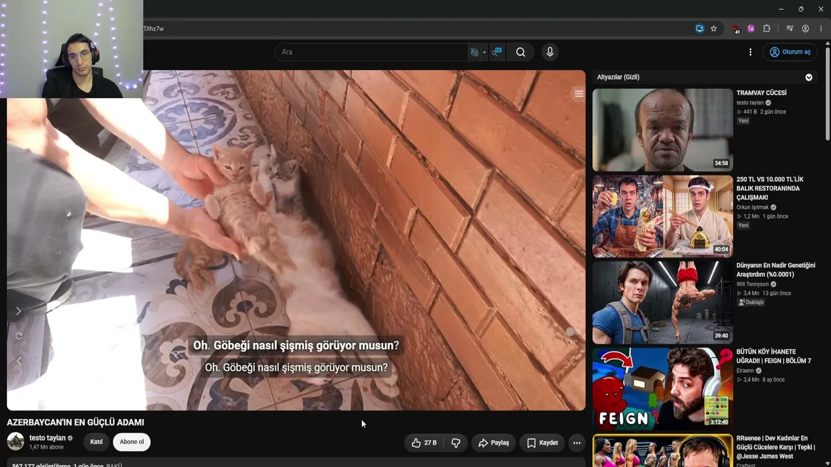Start voice search with the microphone icon
This screenshot has height=467, width=831.
550,52
